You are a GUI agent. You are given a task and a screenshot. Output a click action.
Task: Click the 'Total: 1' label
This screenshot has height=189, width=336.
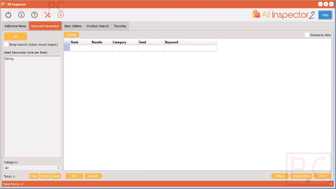[9, 176]
